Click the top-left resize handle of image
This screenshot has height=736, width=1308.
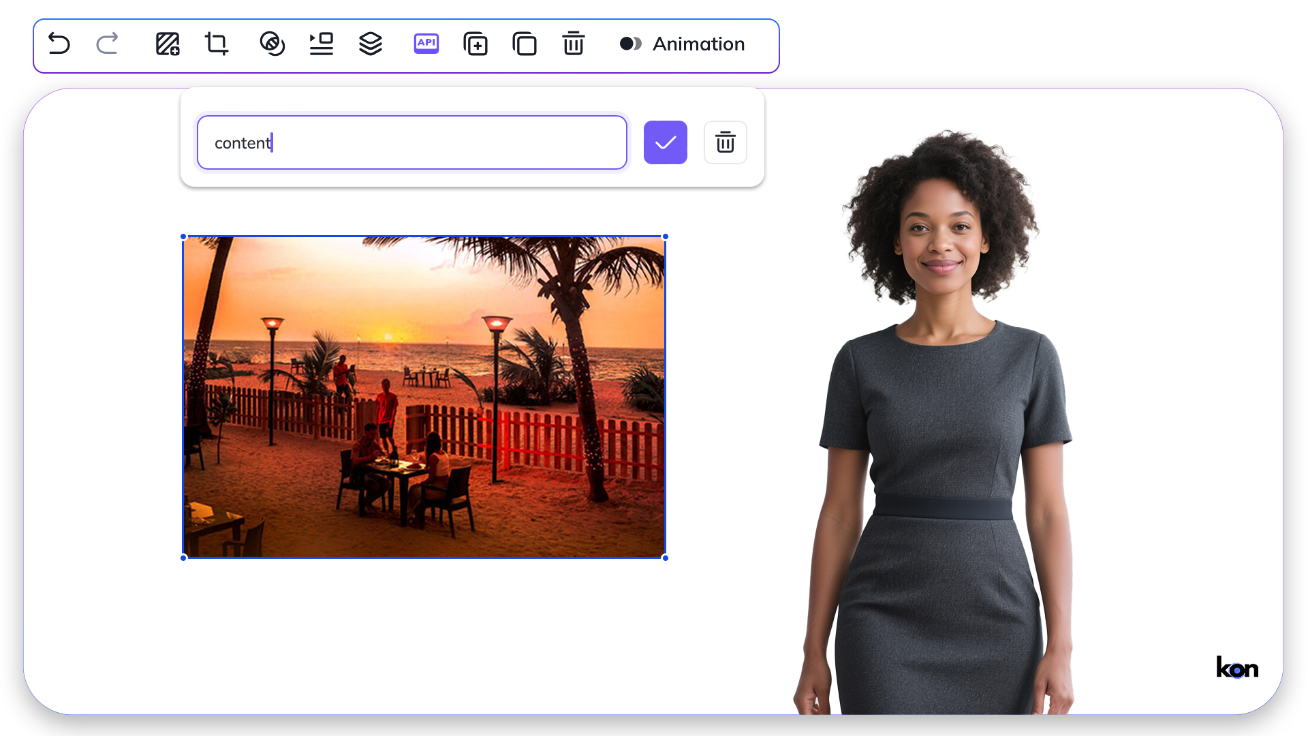pyautogui.click(x=183, y=236)
